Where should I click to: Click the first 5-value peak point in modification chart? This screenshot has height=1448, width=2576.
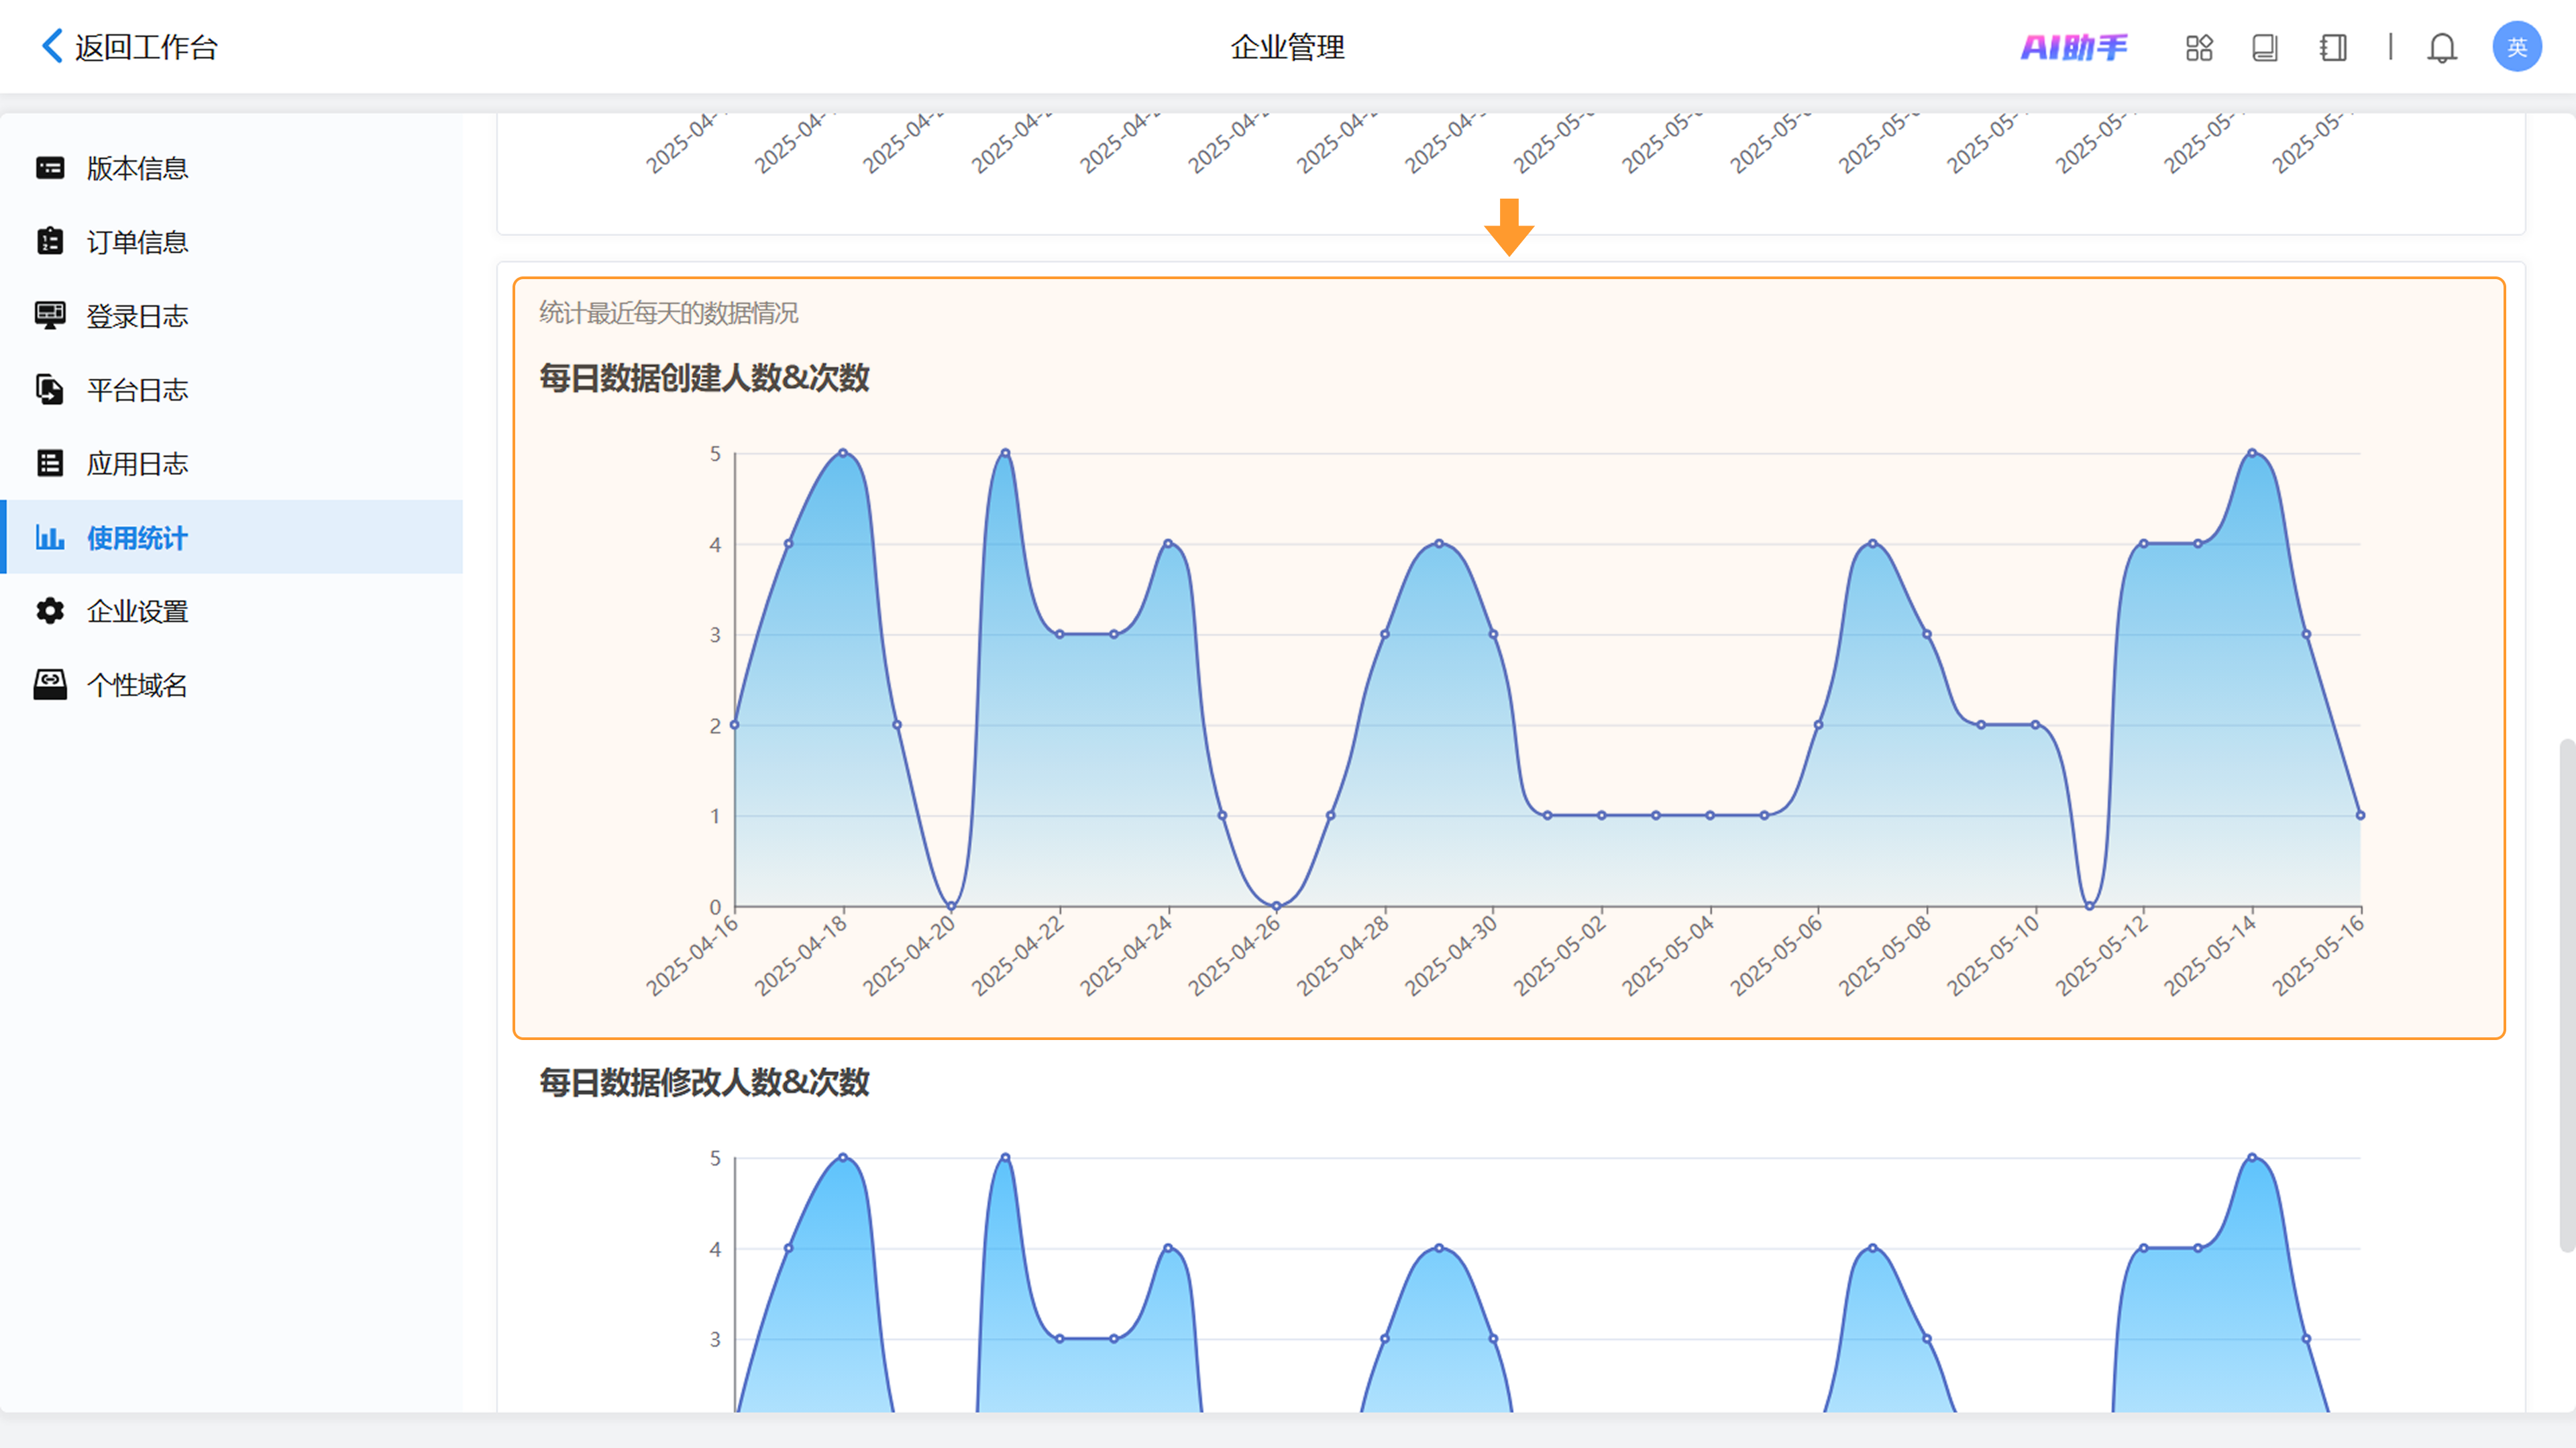(843, 1157)
